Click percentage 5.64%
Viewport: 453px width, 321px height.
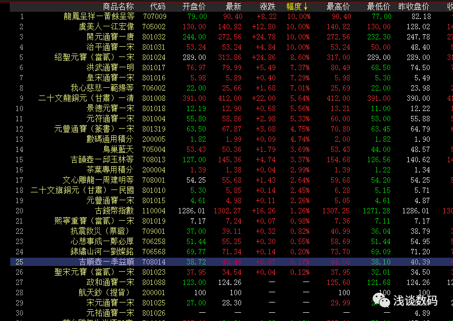tap(300, 98)
